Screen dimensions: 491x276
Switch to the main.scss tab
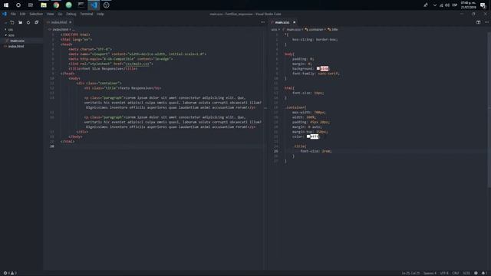point(282,22)
